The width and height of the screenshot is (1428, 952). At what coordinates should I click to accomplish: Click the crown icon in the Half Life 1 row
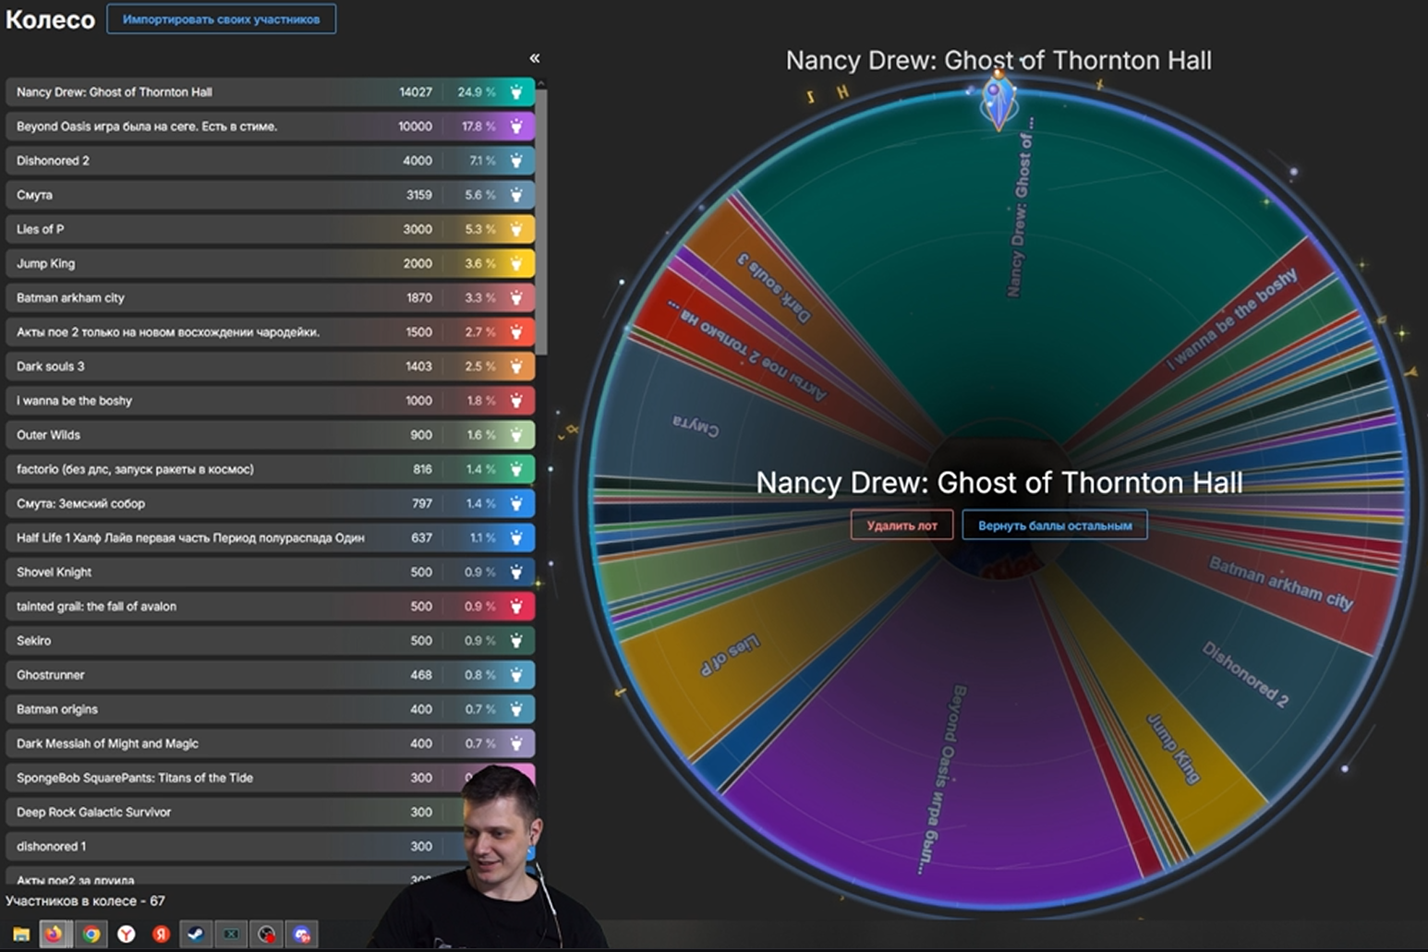click(x=516, y=537)
